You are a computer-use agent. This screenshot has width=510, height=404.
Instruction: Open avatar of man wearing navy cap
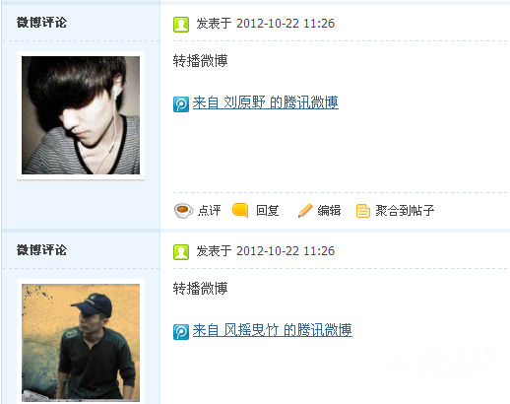coord(81,342)
